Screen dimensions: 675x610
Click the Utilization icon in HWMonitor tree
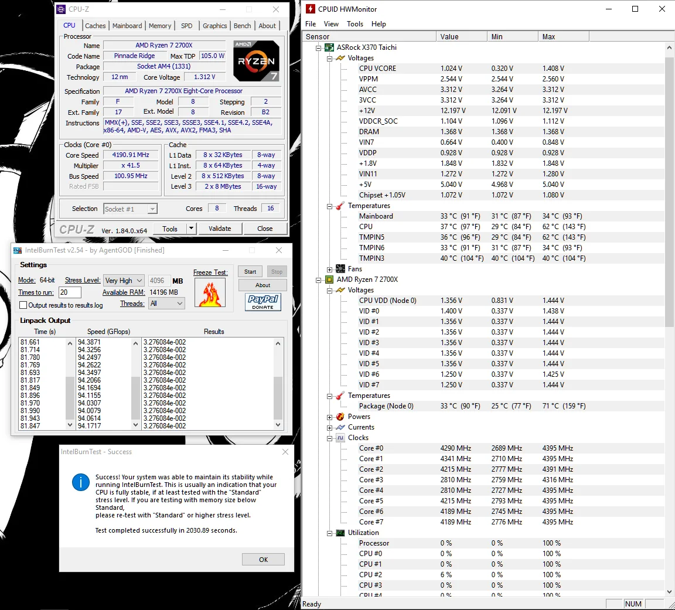tap(340, 533)
